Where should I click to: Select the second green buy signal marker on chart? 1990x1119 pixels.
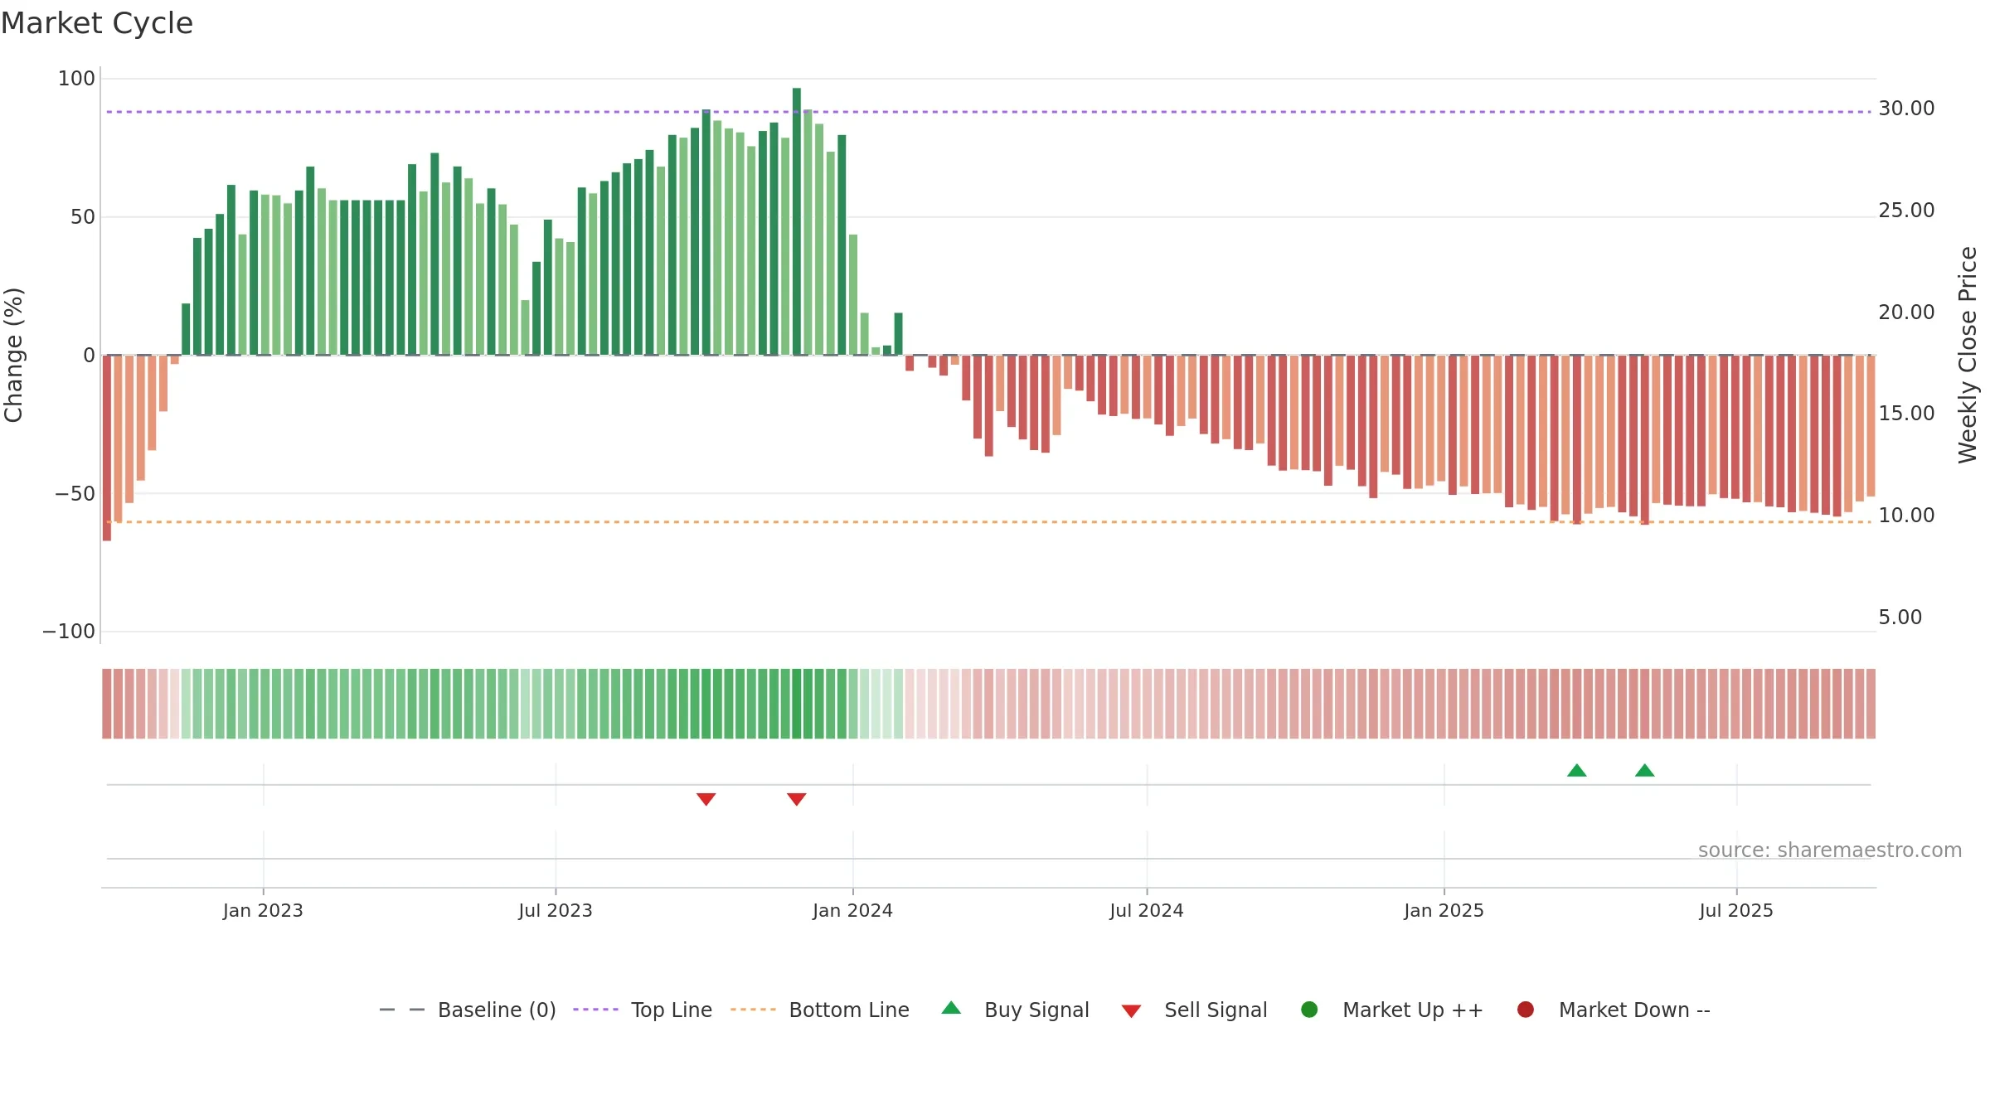click(1645, 771)
